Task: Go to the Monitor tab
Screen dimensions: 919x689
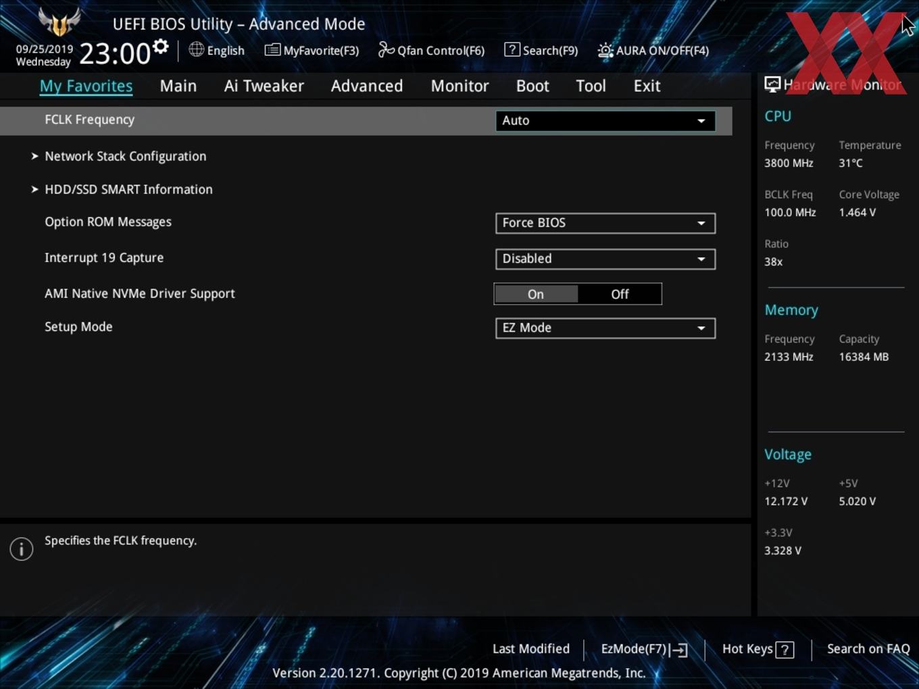Action: 459,86
